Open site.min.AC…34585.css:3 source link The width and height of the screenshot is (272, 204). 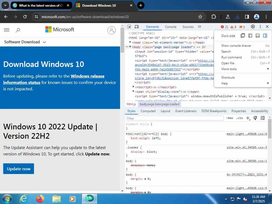(247, 148)
